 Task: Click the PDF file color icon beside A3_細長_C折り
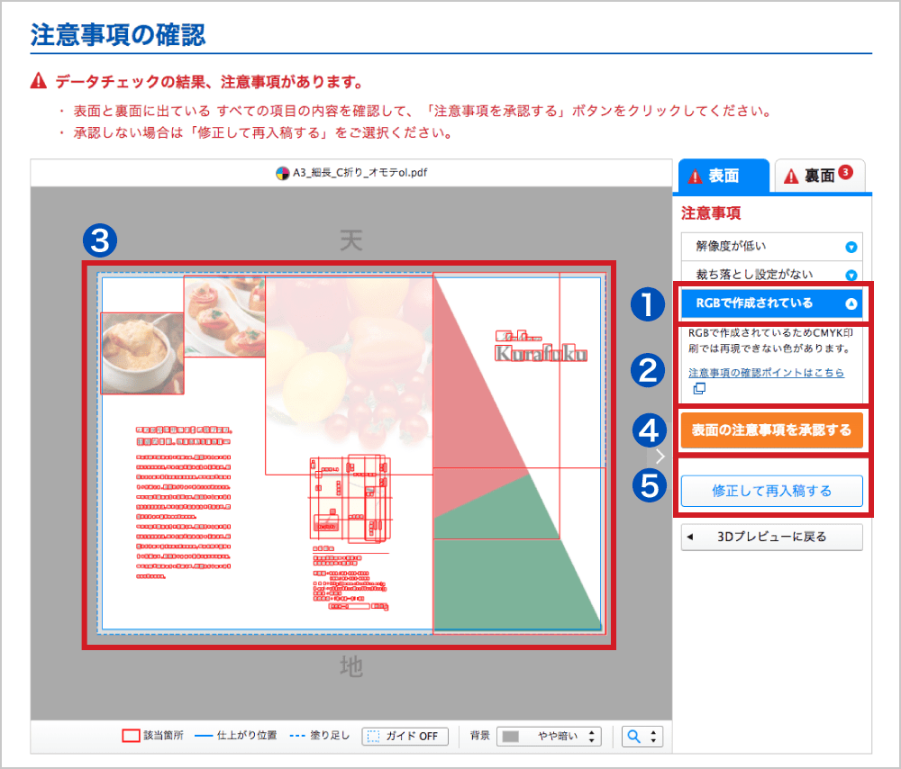pos(282,172)
